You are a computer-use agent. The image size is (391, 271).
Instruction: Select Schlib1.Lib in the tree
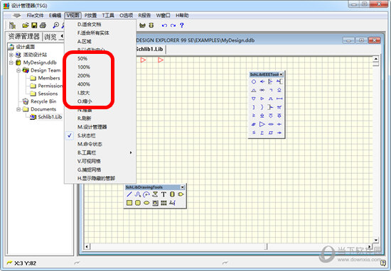[x=50, y=117]
